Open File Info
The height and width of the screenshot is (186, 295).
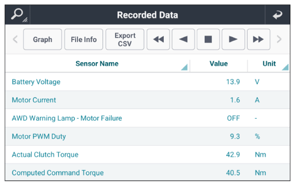click(x=84, y=39)
